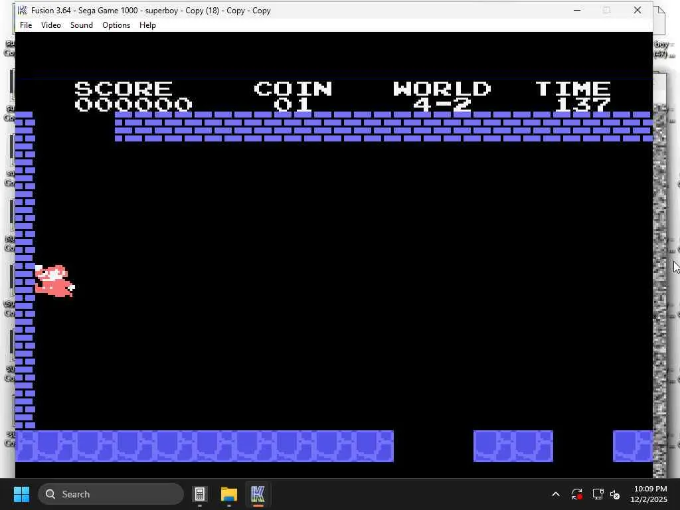Click the muted volume tray icon
The image size is (680, 510).
click(x=615, y=494)
